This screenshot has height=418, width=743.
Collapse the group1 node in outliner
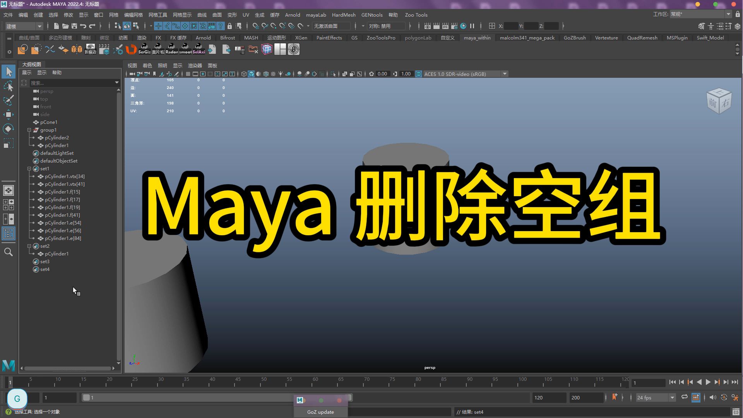[x=29, y=130]
